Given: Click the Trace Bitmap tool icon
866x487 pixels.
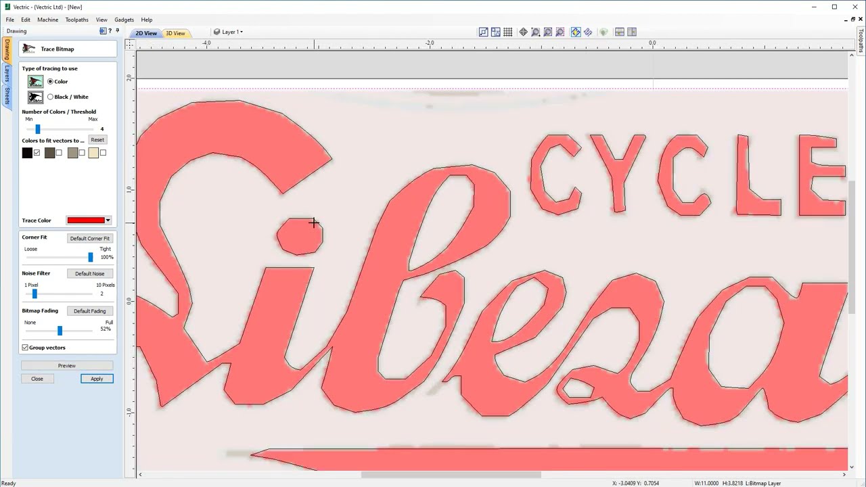Looking at the screenshot, I should pos(28,49).
